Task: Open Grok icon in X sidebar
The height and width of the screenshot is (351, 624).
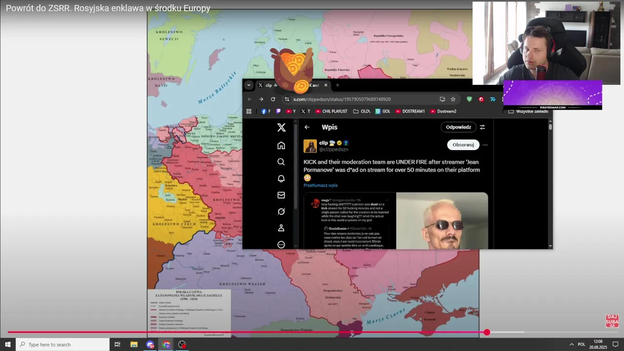Action: [281, 212]
